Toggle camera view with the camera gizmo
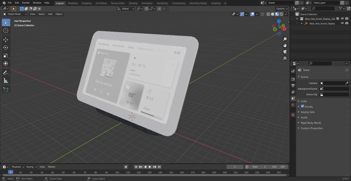351x181 pixels. click(285, 52)
